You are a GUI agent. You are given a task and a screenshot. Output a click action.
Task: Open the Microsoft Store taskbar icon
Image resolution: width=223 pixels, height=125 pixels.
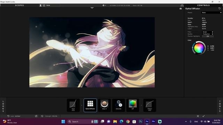[x=134, y=122]
